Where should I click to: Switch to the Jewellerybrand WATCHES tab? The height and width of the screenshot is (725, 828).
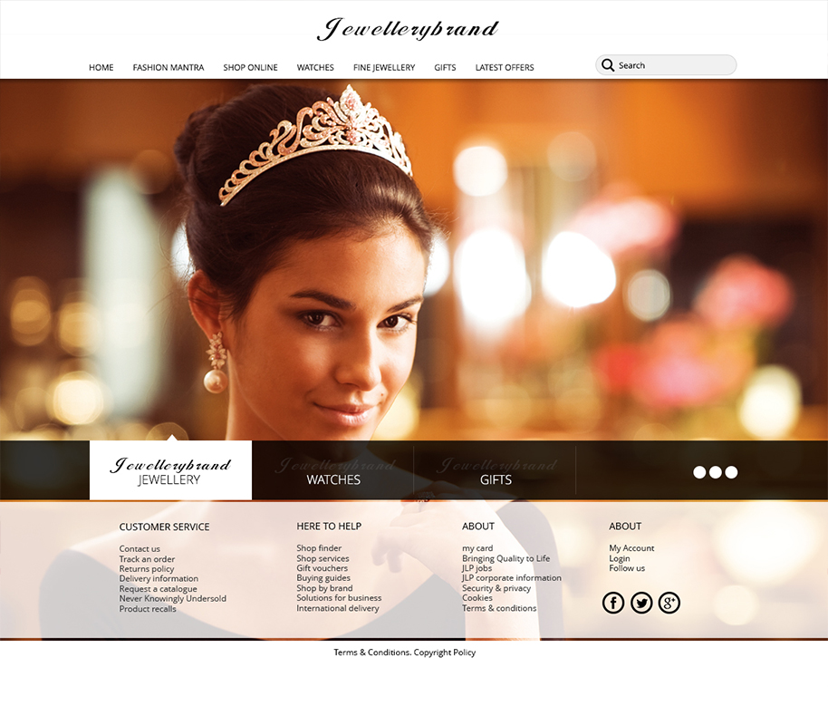333,470
